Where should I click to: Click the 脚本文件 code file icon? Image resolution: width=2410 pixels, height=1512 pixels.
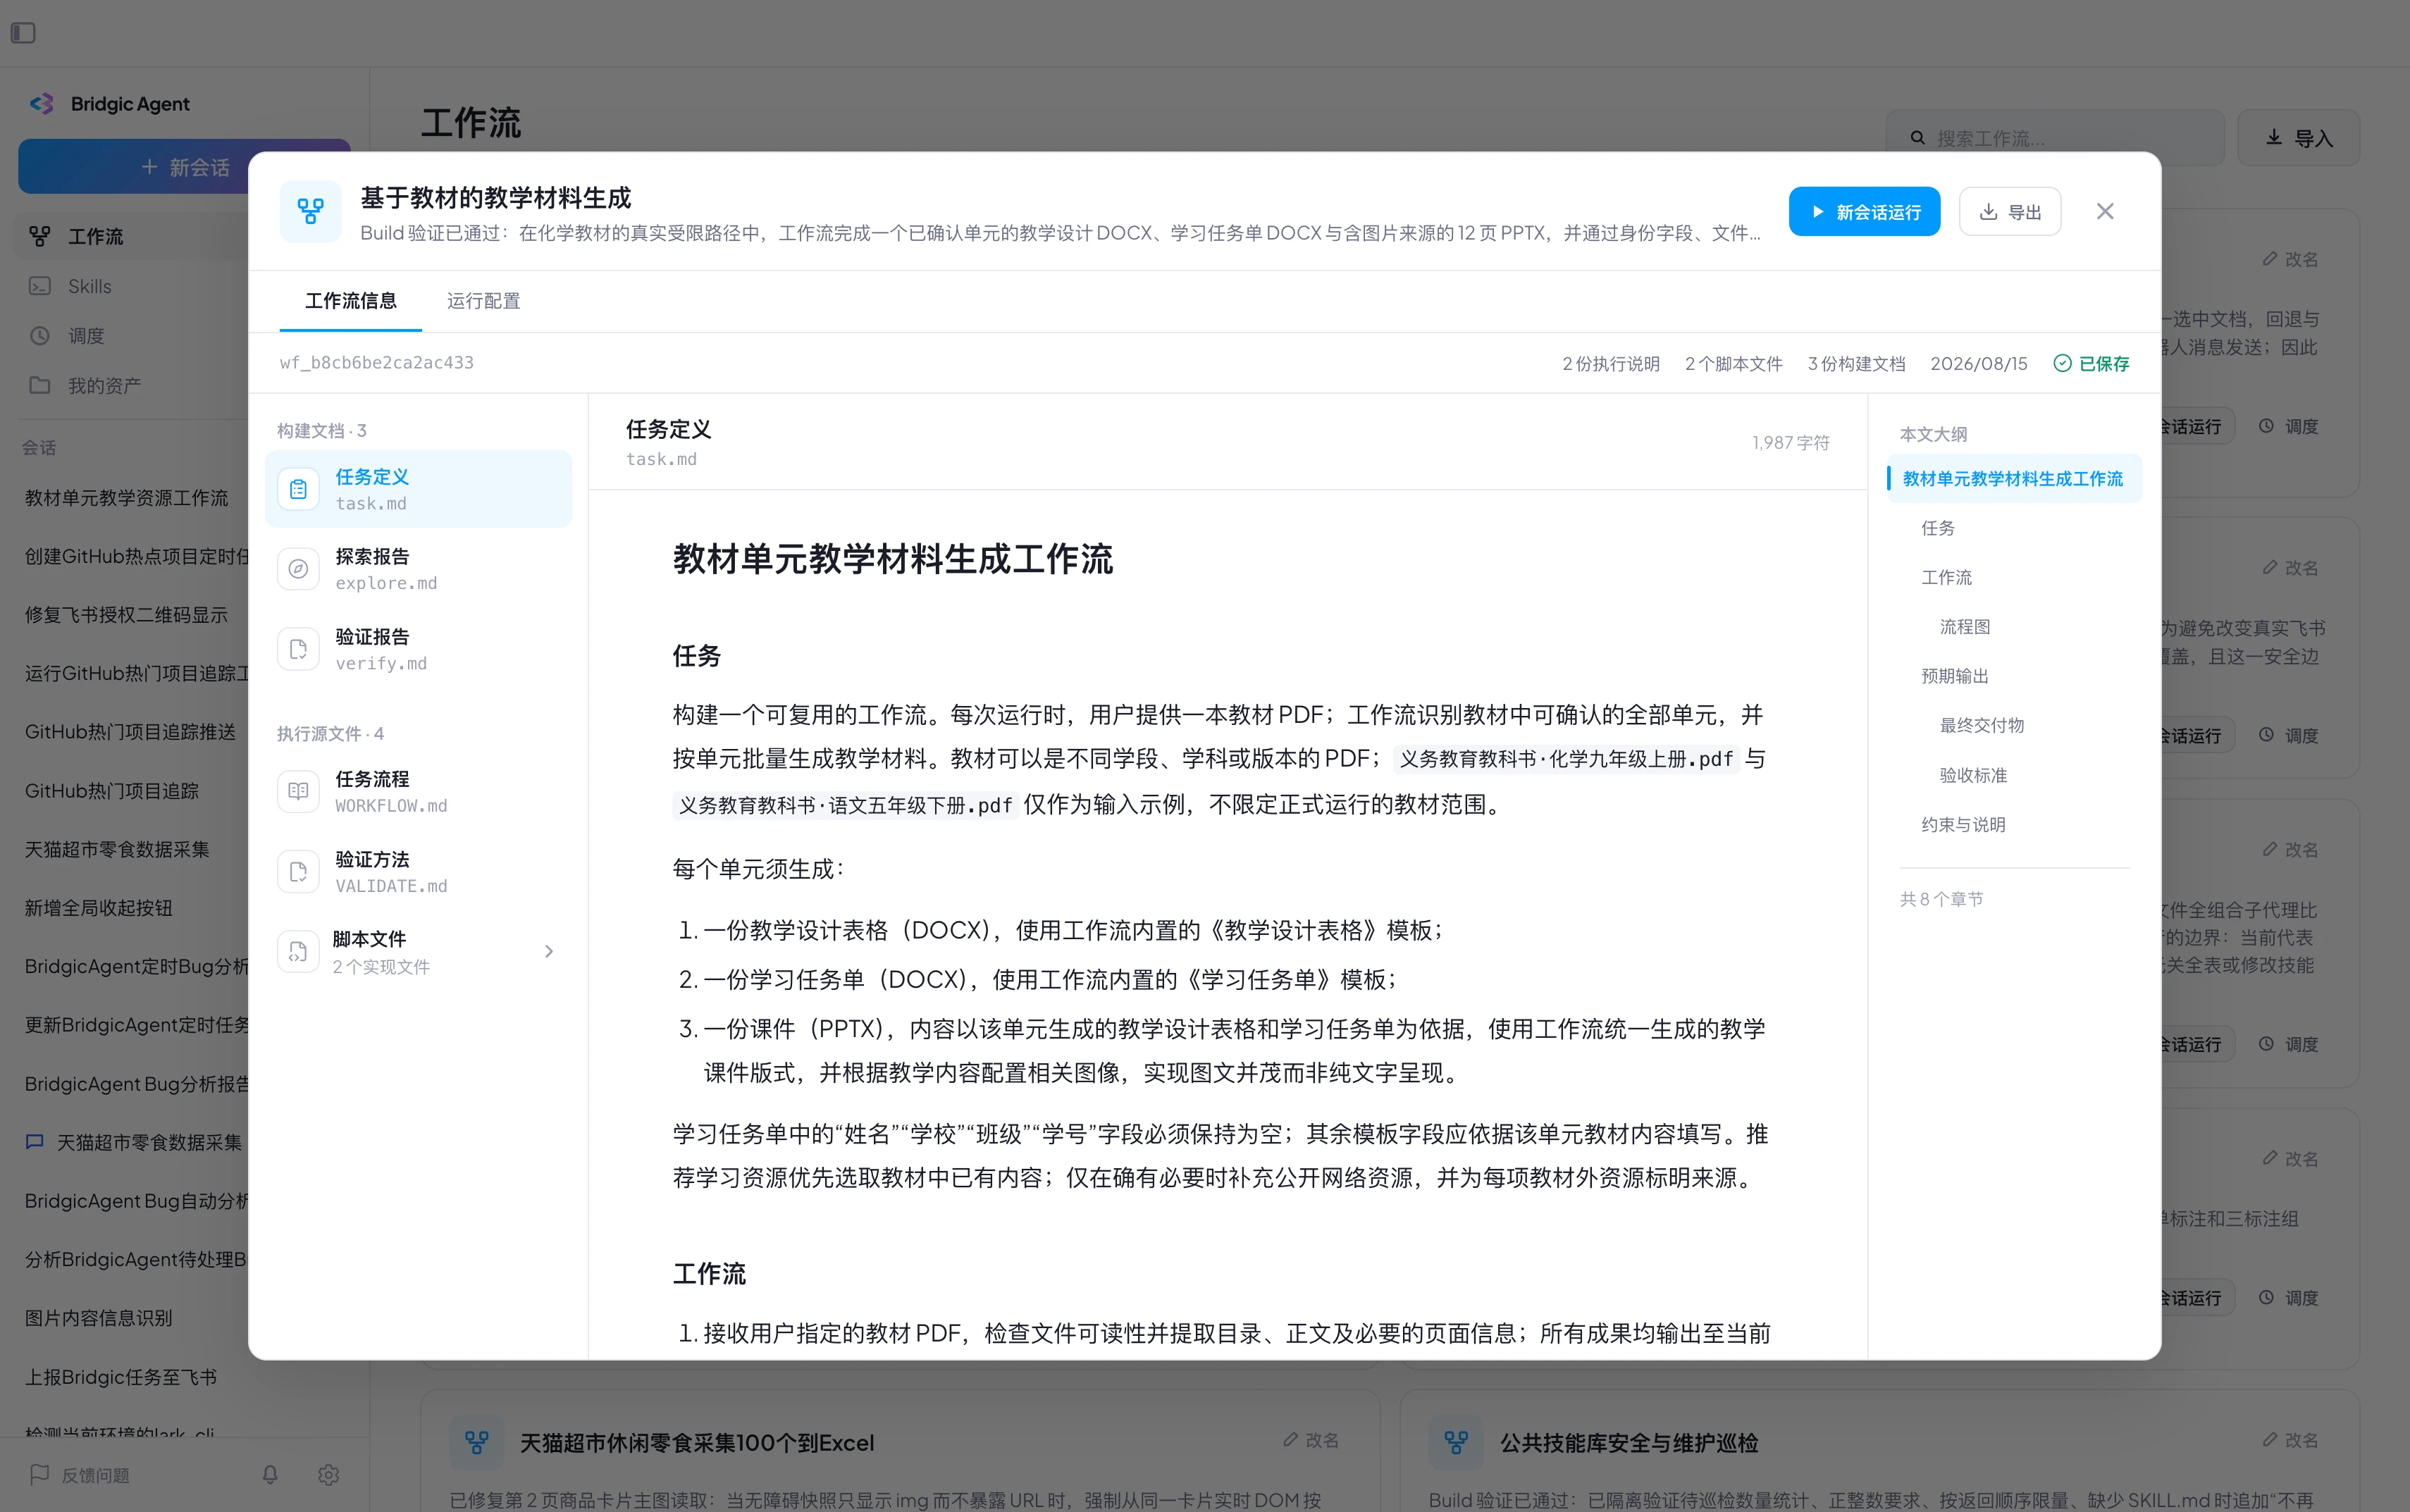click(298, 952)
